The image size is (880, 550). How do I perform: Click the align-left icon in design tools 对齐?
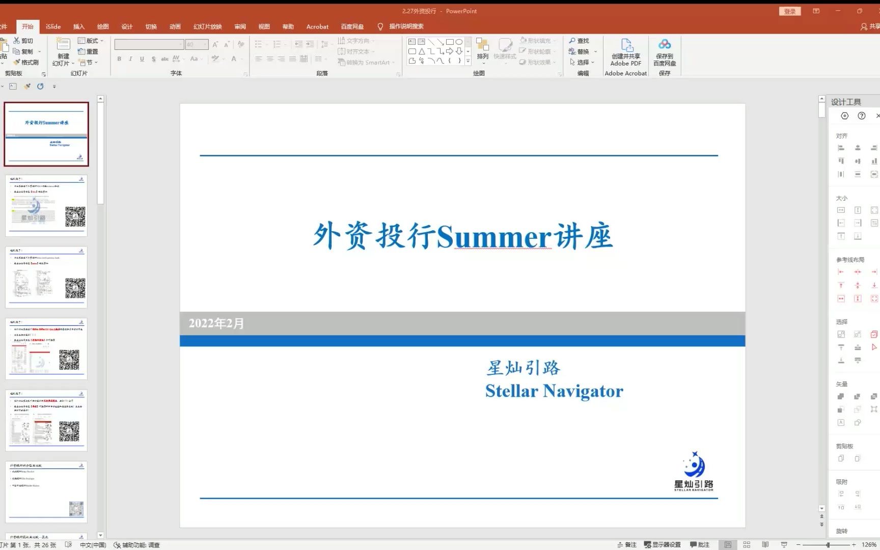click(841, 148)
